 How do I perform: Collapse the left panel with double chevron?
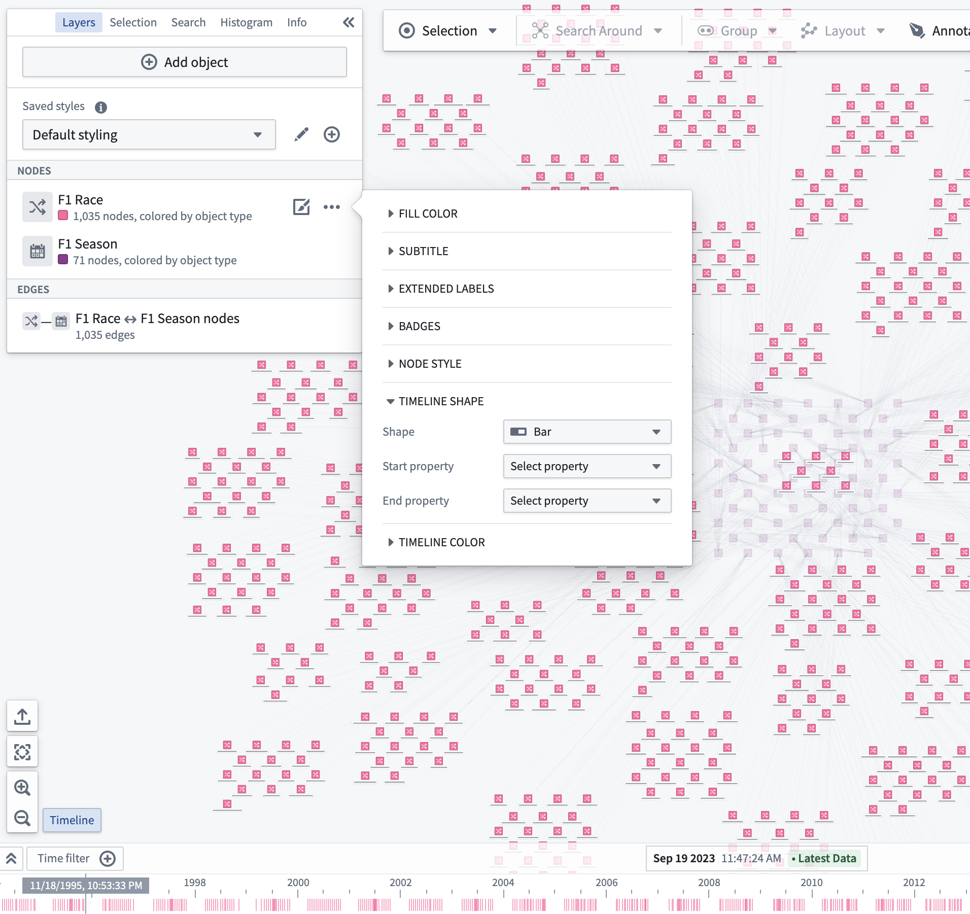(349, 22)
